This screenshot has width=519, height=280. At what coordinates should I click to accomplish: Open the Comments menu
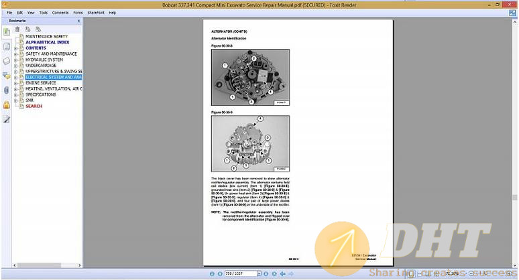click(60, 13)
